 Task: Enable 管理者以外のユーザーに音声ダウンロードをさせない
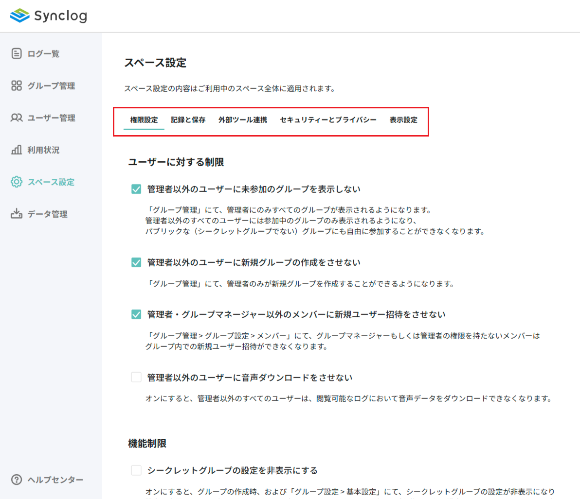[x=136, y=377]
